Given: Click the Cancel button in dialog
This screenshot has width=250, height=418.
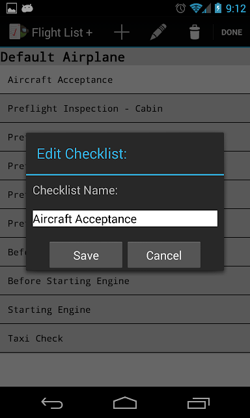Looking at the screenshot, I should (164, 255).
